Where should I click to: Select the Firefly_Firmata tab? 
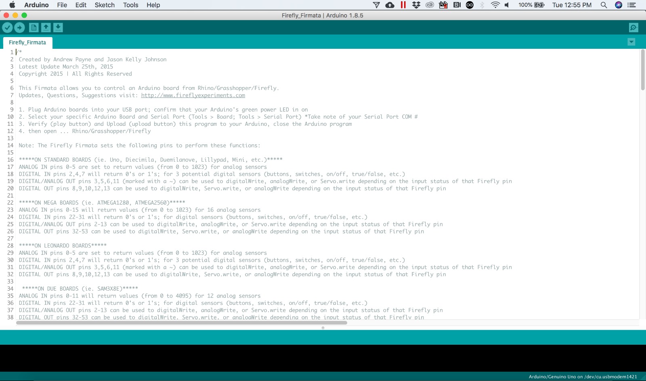click(27, 42)
